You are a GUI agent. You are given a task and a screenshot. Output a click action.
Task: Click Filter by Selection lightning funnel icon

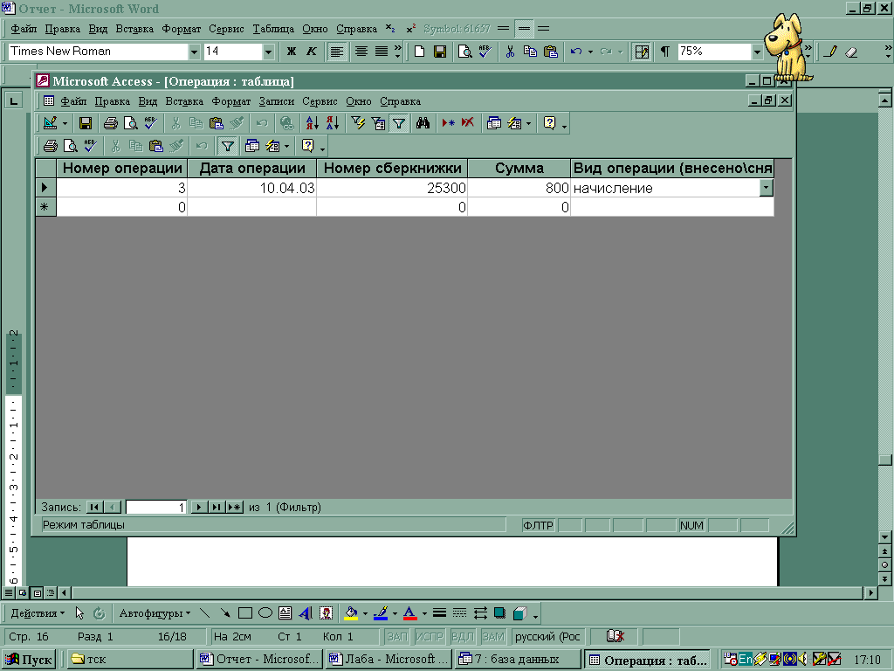[358, 122]
